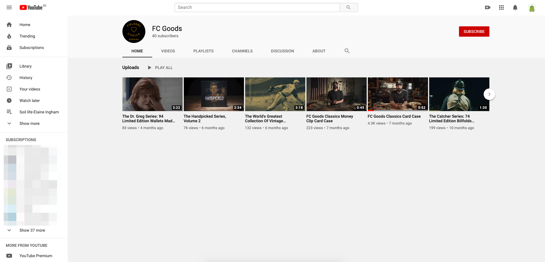
Task: Click the Watch later clock icon
Action: click(9, 101)
